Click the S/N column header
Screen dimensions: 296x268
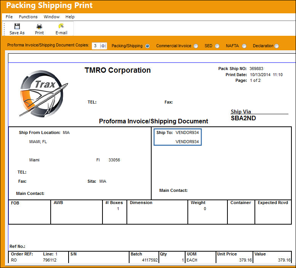74,254
